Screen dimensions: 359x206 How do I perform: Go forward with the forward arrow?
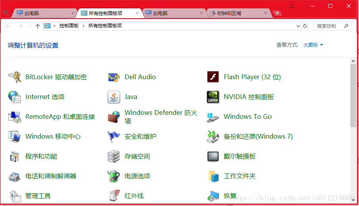pyautogui.click(x=20, y=26)
